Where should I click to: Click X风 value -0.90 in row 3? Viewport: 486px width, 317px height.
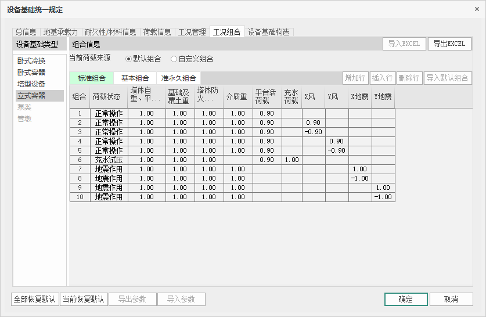pyautogui.click(x=314, y=132)
